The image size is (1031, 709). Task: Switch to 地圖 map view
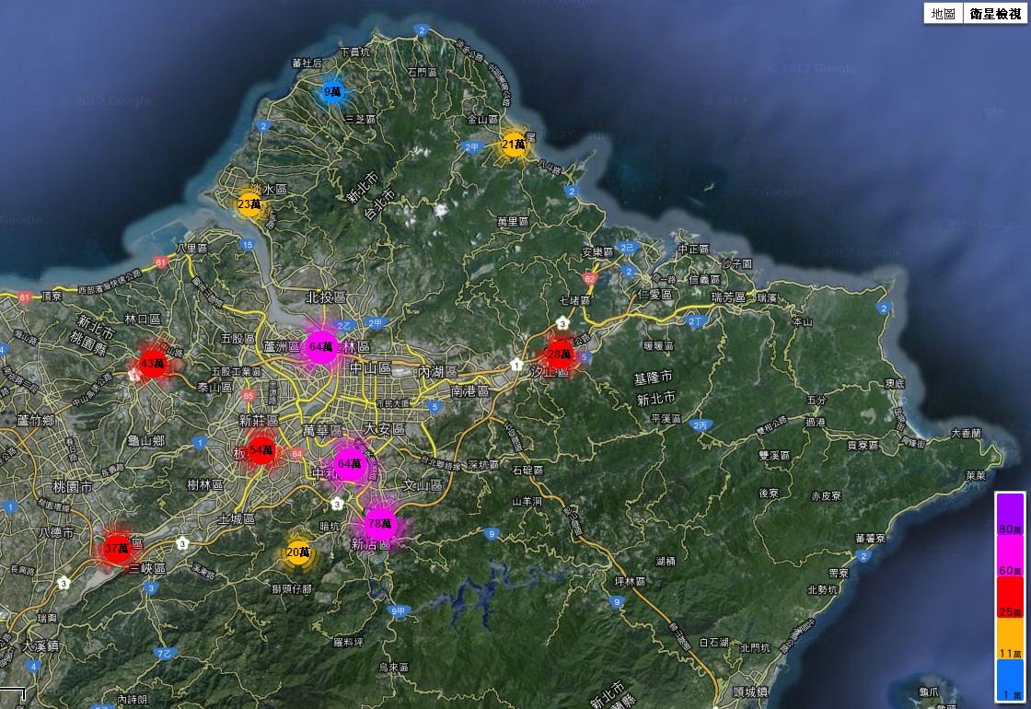(x=943, y=14)
